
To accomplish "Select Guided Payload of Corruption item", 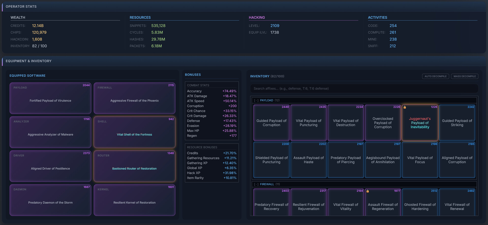I will 271,123.
